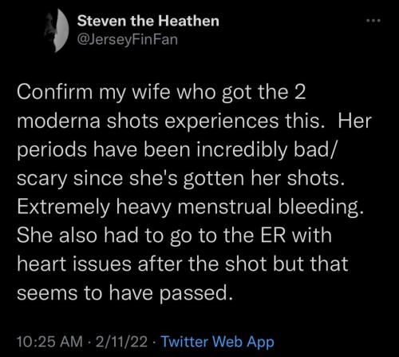This screenshot has width=399, height=357.
Task: Click the word "scary" in the tweet
Action: [41, 179]
